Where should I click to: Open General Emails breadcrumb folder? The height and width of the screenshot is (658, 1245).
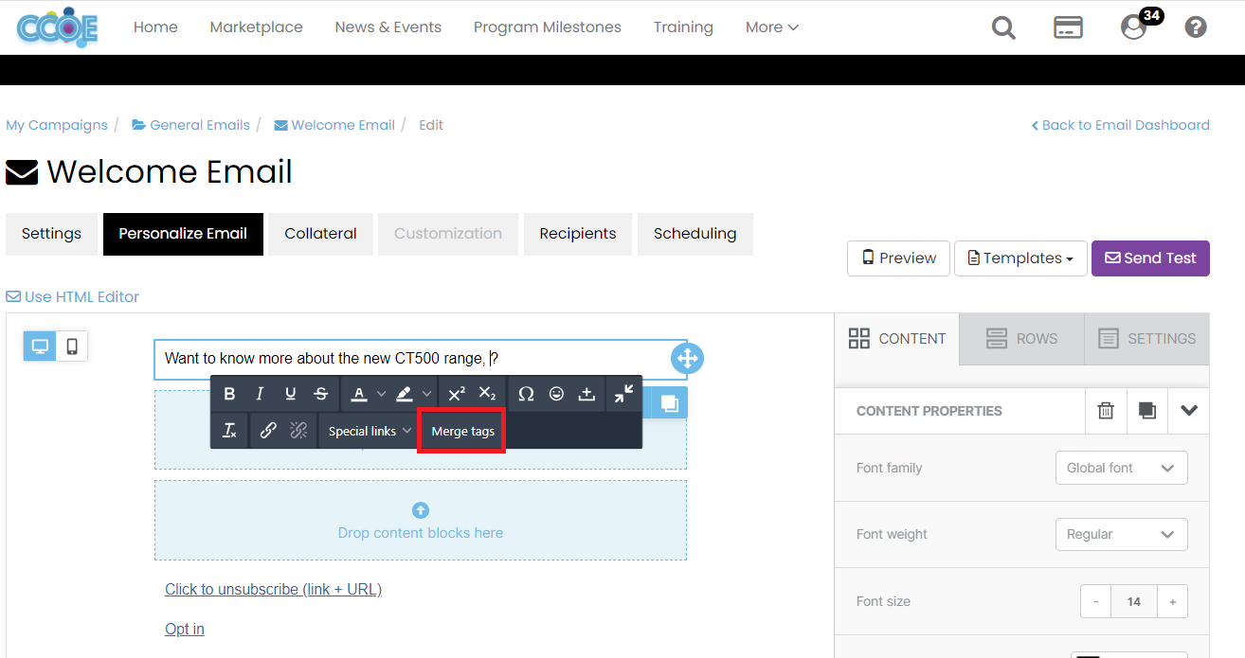pos(190,125)
